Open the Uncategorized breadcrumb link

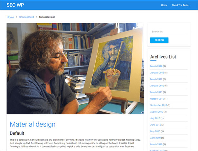(26, 17)
